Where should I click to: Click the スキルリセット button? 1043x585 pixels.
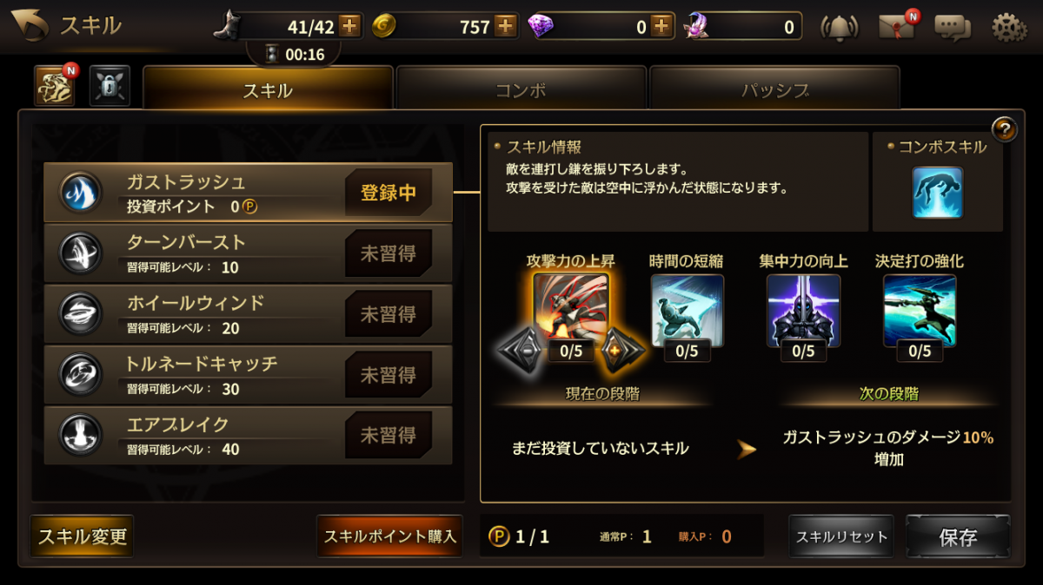coord(842,536)
